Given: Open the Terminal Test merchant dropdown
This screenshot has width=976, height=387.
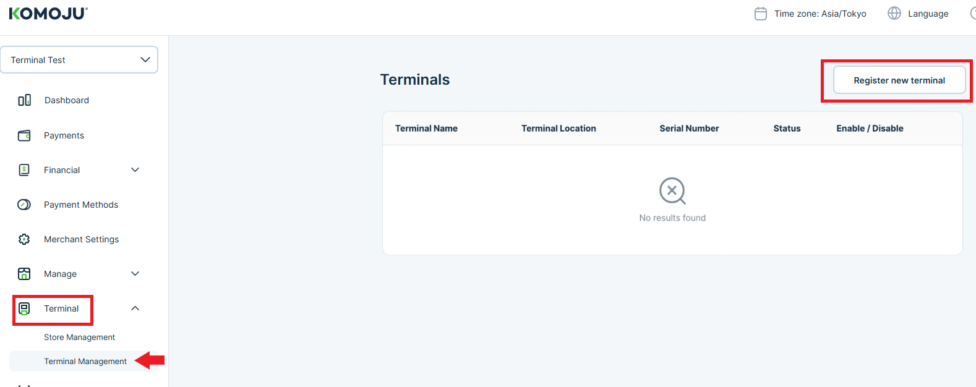Looking at the screenshot, I should pos(79,60).
